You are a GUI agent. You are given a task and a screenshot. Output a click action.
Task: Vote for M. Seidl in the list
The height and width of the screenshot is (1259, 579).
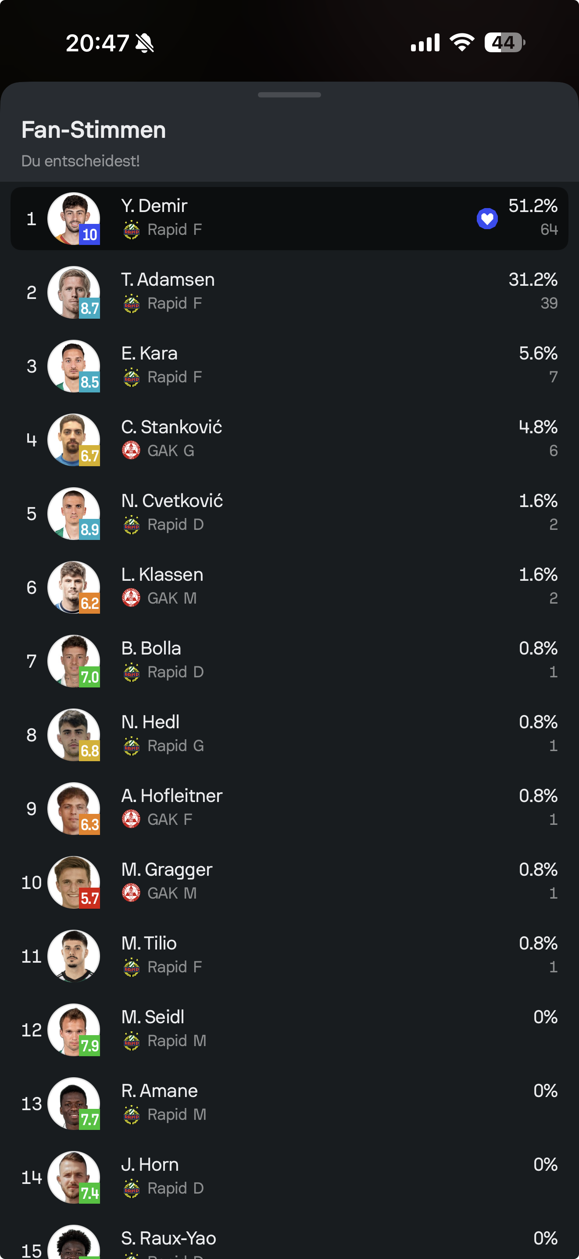tap(289, 1029)
